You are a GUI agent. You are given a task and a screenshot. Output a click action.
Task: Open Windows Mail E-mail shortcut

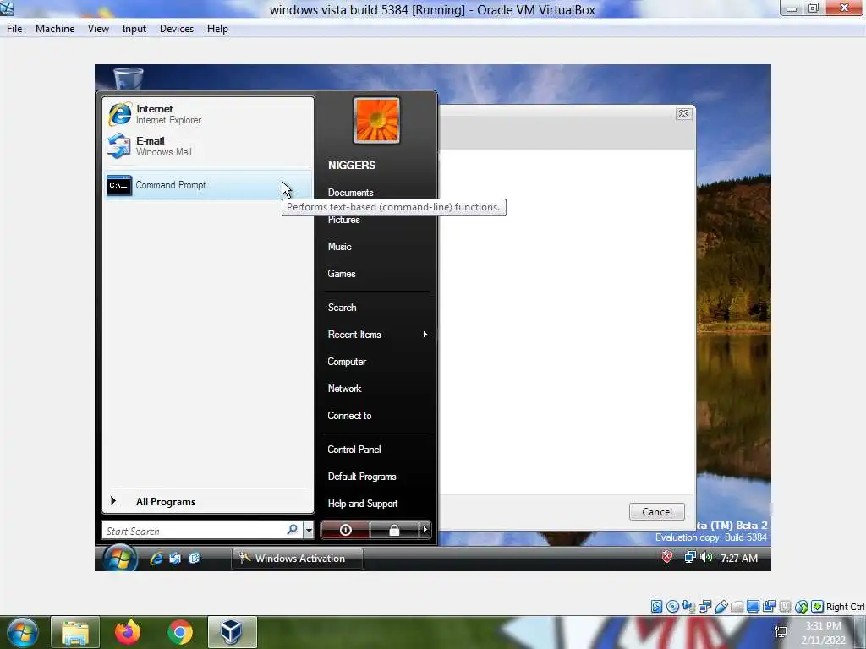[208, 146]
